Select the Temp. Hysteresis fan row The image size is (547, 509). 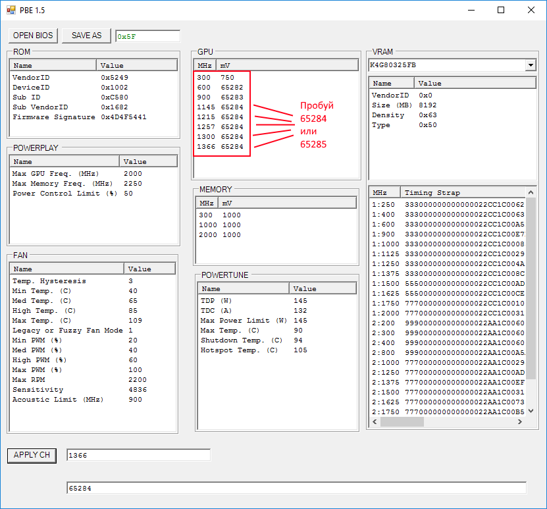click(93, 281)
